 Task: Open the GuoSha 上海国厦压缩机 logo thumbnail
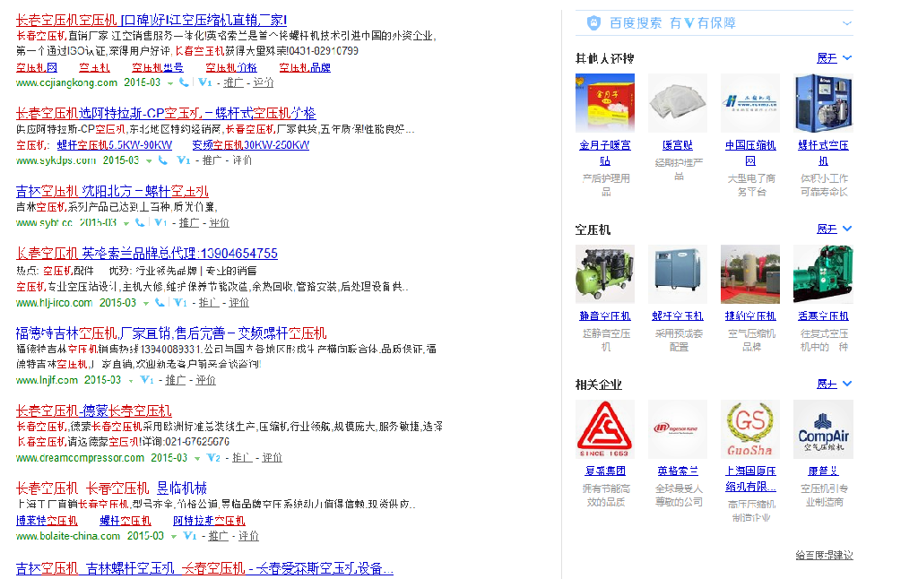[x=750, y=429]
